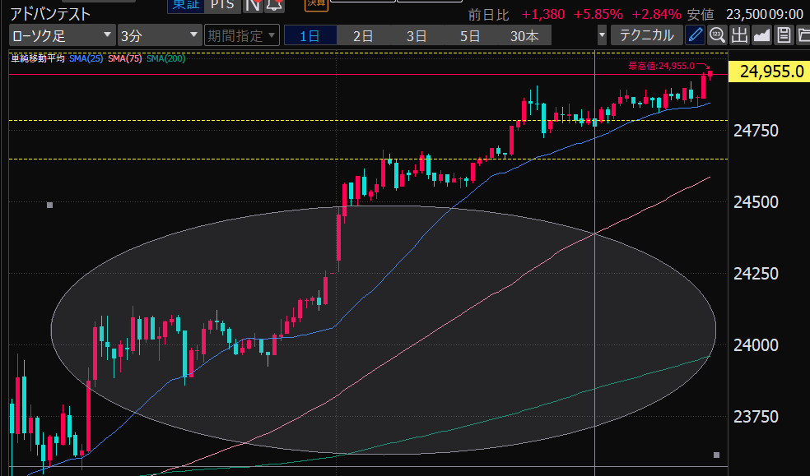Click the テクニカル button
This screenshot has height=476, width=810.
pyautogui.click(x=647, y=35)
